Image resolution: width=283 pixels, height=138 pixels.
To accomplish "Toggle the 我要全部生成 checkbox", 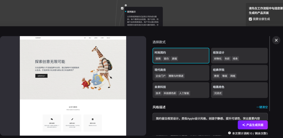I will (x=250, y=19).
